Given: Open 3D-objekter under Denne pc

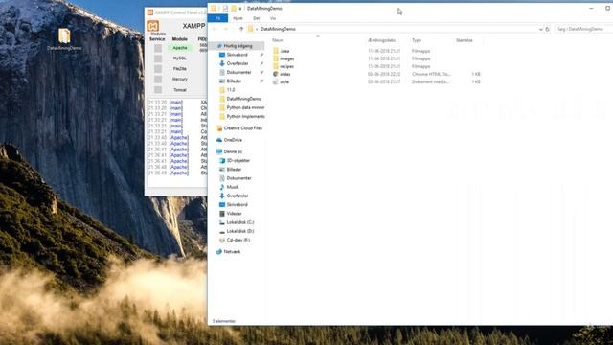Looking at the screenshot, I should (x=238, y=161).
